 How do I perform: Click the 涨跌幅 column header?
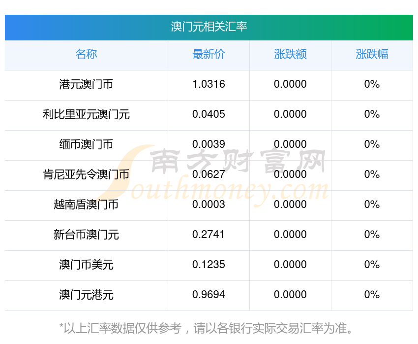tap(372, 54)
